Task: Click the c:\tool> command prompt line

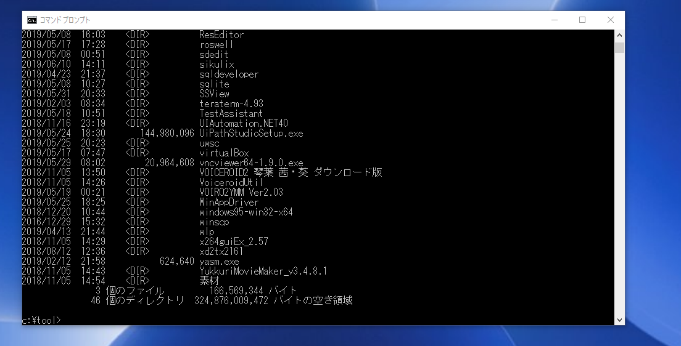Action: coord(41,320)
